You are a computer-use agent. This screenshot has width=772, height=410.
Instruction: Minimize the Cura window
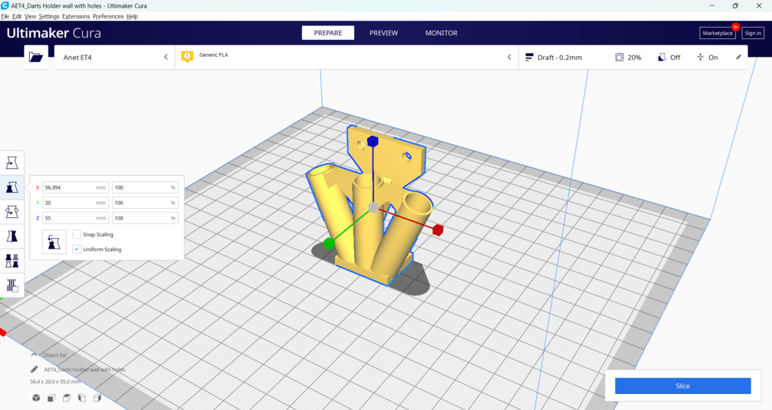(x=712, y=5)
